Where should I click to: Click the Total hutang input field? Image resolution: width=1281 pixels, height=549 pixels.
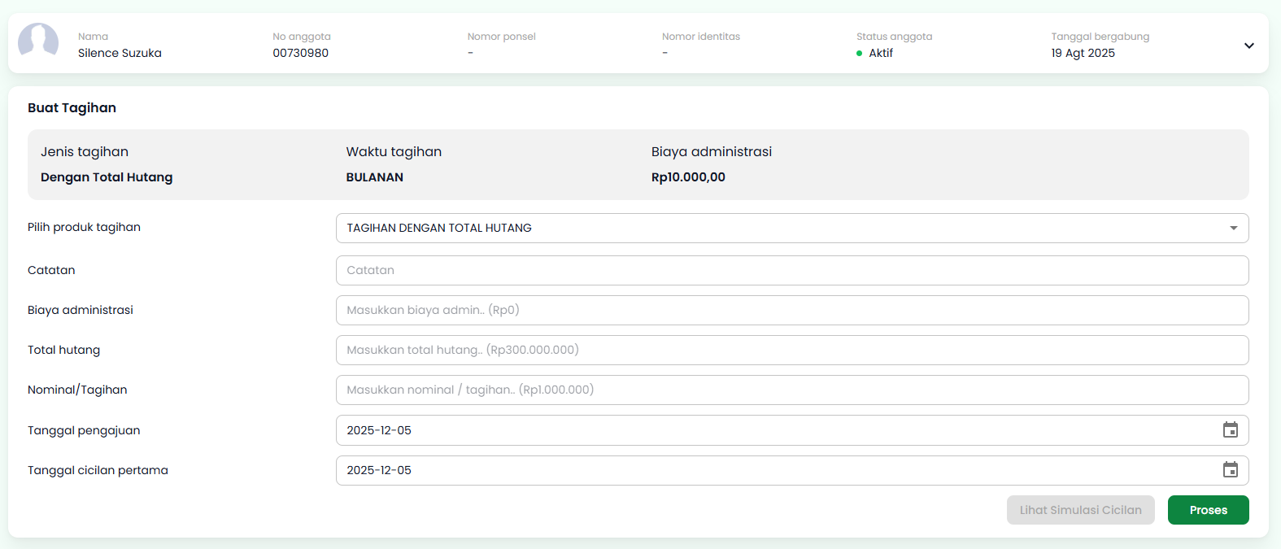[x=791, y=350]
